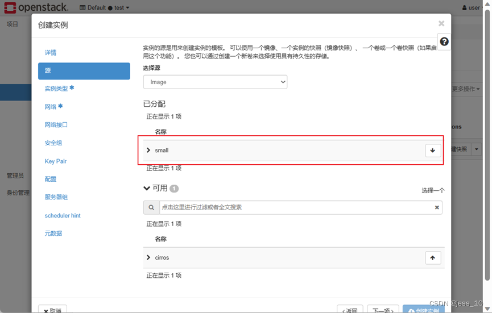This screenshot has width=492, height=313.
Task: Open the scheduler hint step
Action: (x=63, y=215)
